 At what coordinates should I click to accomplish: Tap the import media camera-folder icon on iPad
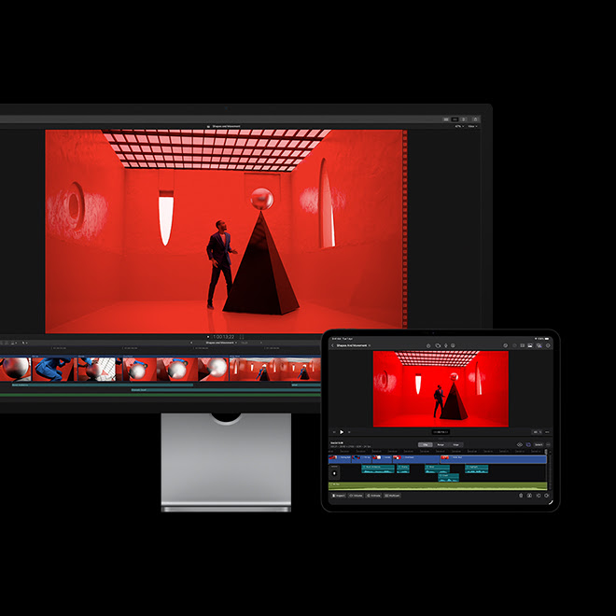[x=438, y=345]
